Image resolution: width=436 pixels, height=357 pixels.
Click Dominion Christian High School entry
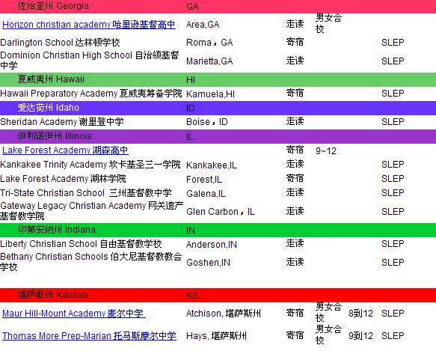pos(90,60)
